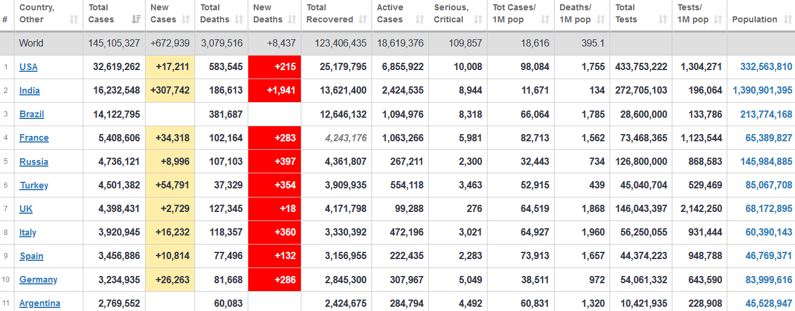This screenshot has height=311, width=795.
Task: Select Russia new deaths +397 cell
Action: click(274, 162)
